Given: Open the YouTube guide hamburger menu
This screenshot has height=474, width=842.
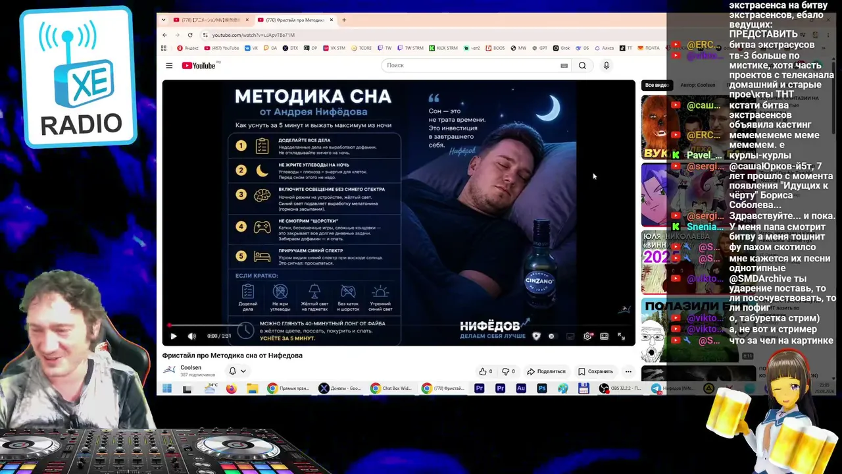Looking at the screenshot, I should (169, 65).
